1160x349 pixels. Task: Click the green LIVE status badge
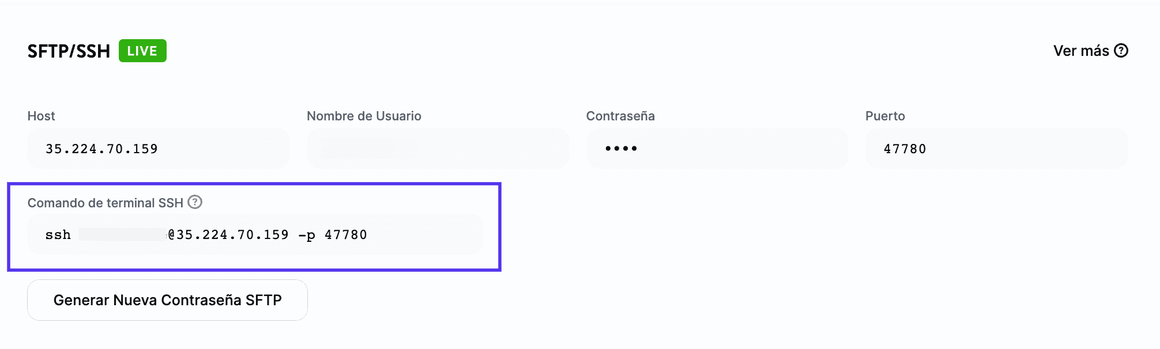(142, 51)
